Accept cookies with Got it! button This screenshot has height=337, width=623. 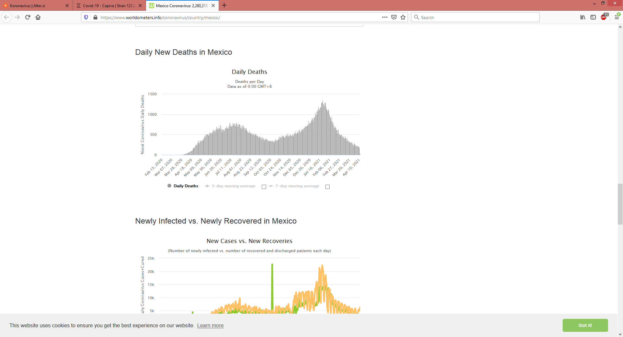coord(585,325)
